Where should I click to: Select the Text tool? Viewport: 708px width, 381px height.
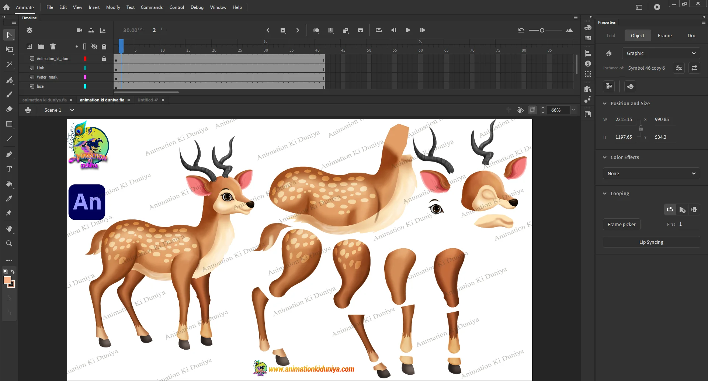[x=9, y=169]
